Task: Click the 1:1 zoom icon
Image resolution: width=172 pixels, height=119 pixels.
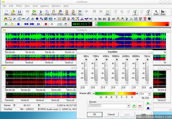Action: click(148, 13)
